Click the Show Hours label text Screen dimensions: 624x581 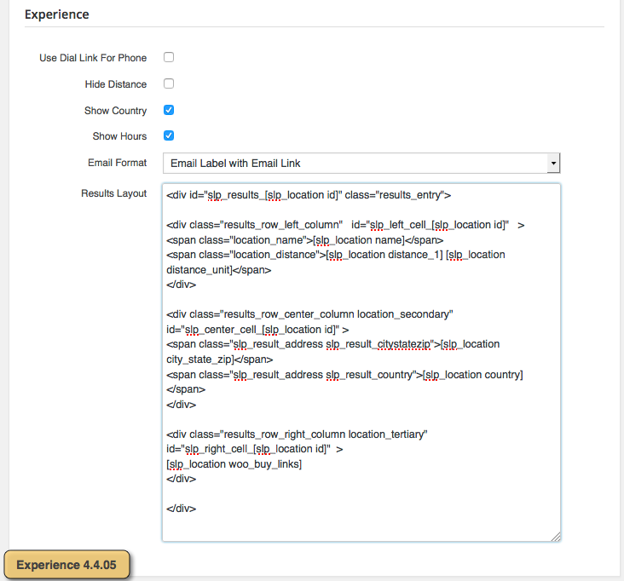coord(119,136)
